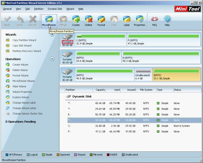Select the C: Boot & System row

pyautogui.click(x=134, y=126)
